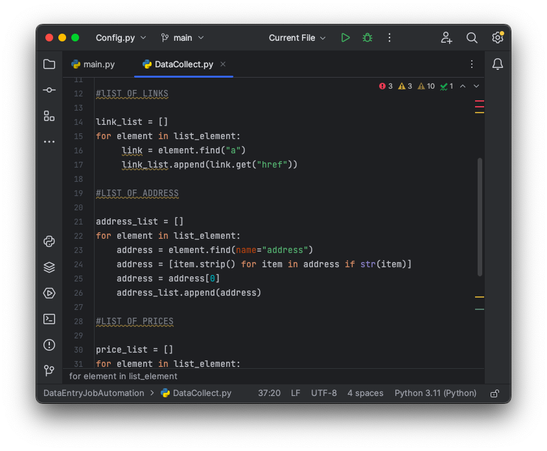Open IDE settings gear
547x451 pixels.
[498, 38]
